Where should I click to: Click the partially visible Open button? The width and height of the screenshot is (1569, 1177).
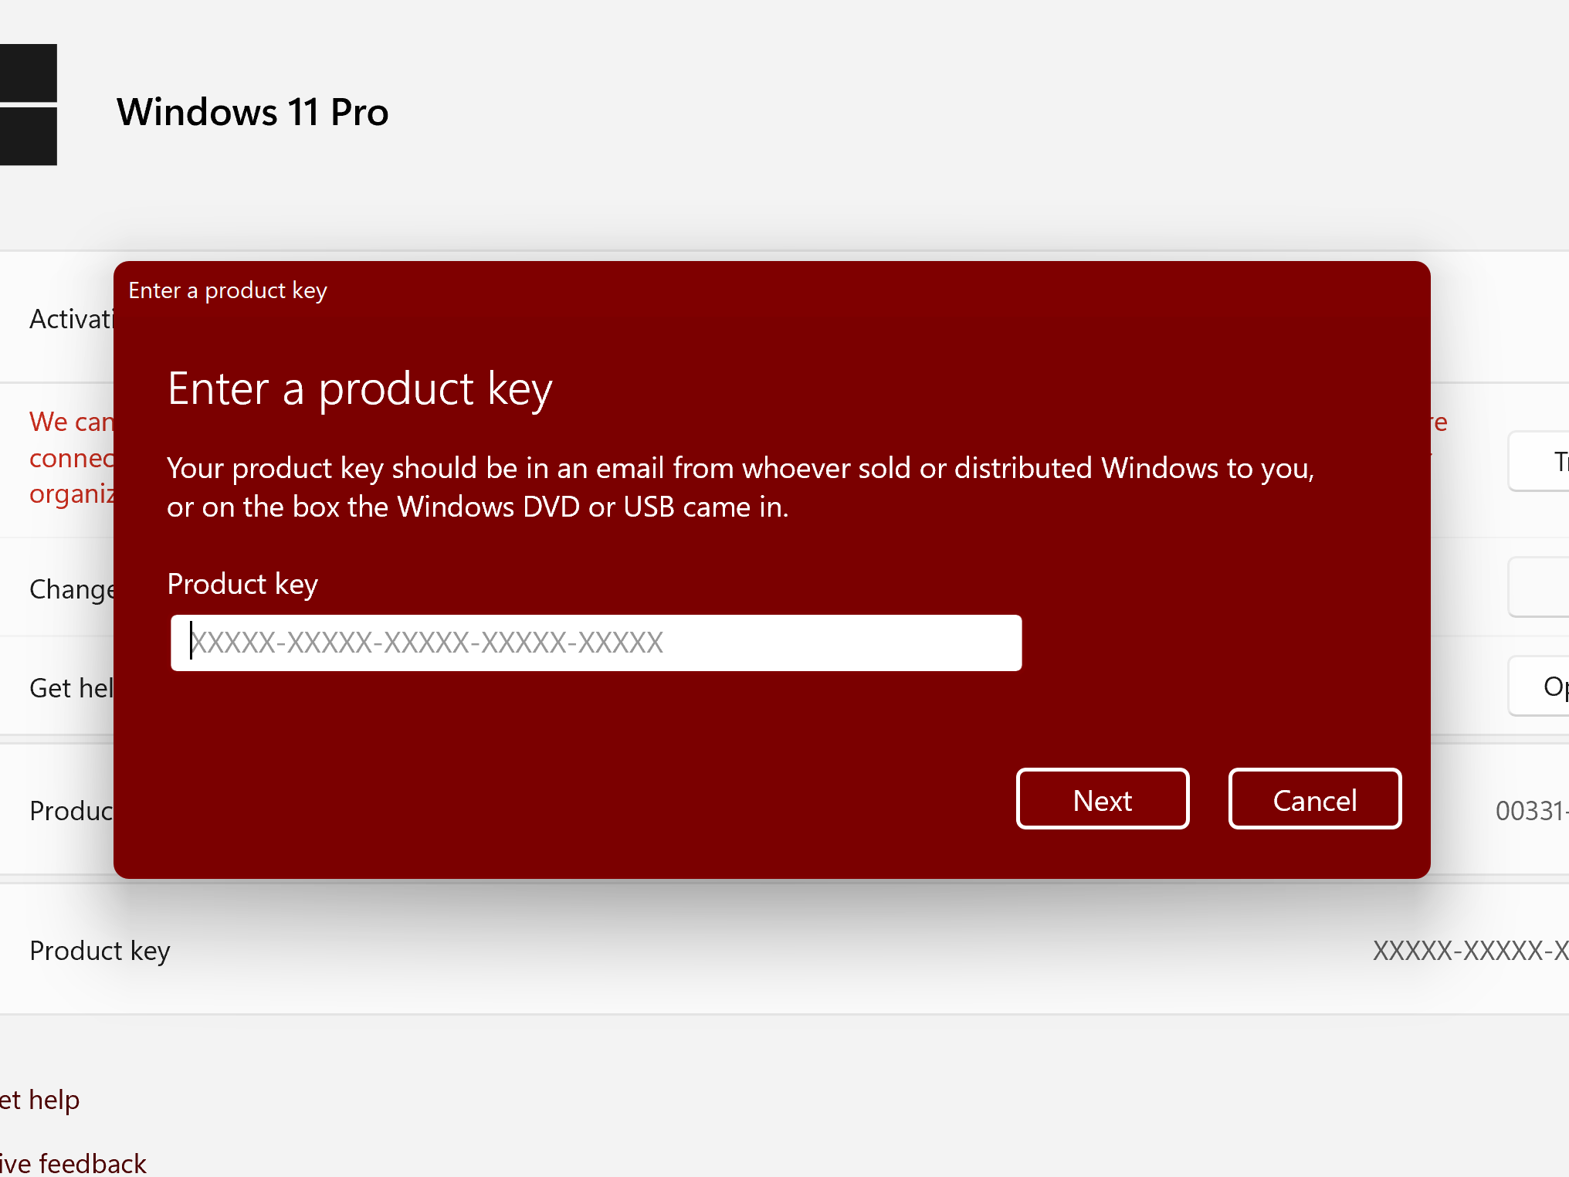[x=1539, y=686]
